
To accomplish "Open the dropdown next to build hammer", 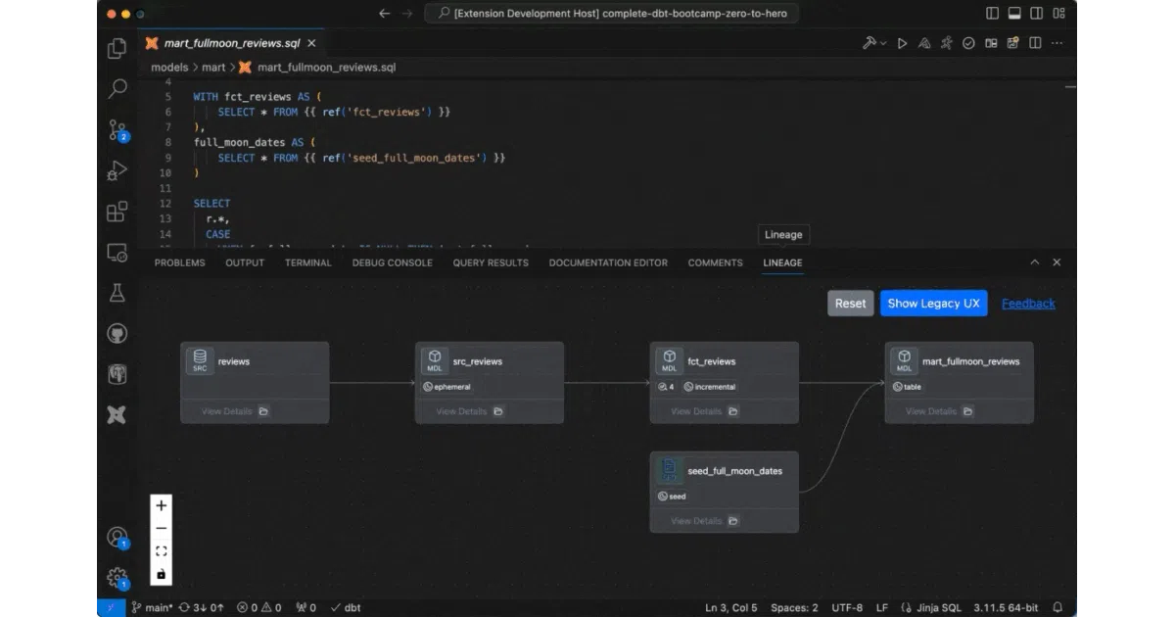I will [883, 43].
